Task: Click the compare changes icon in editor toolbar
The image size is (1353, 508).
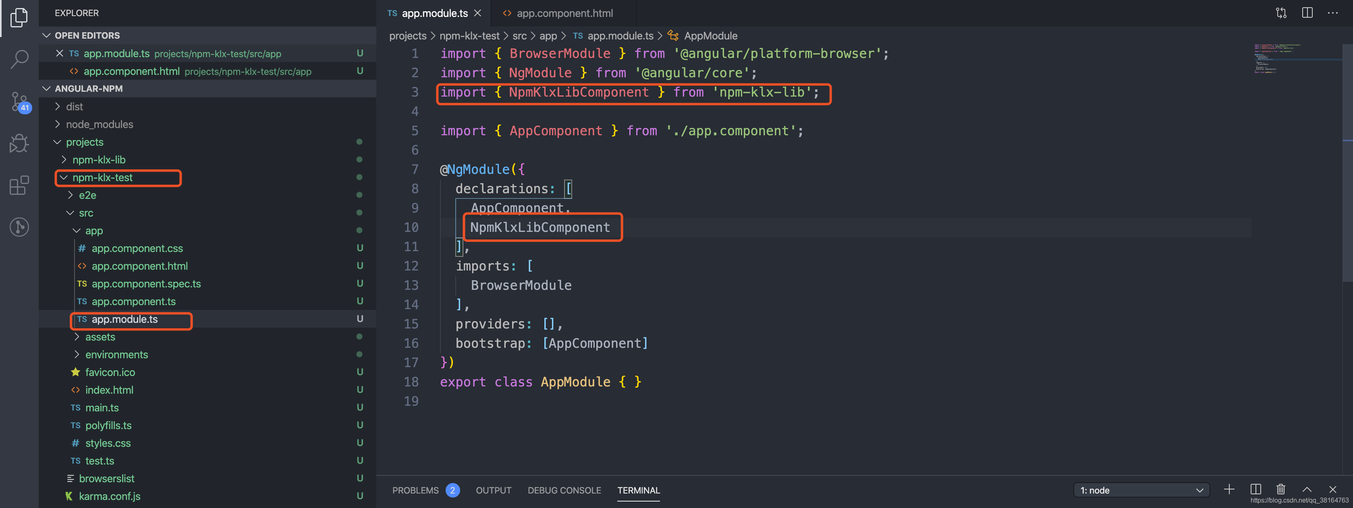Action: pyautogui.click(x=1281, y=13)
